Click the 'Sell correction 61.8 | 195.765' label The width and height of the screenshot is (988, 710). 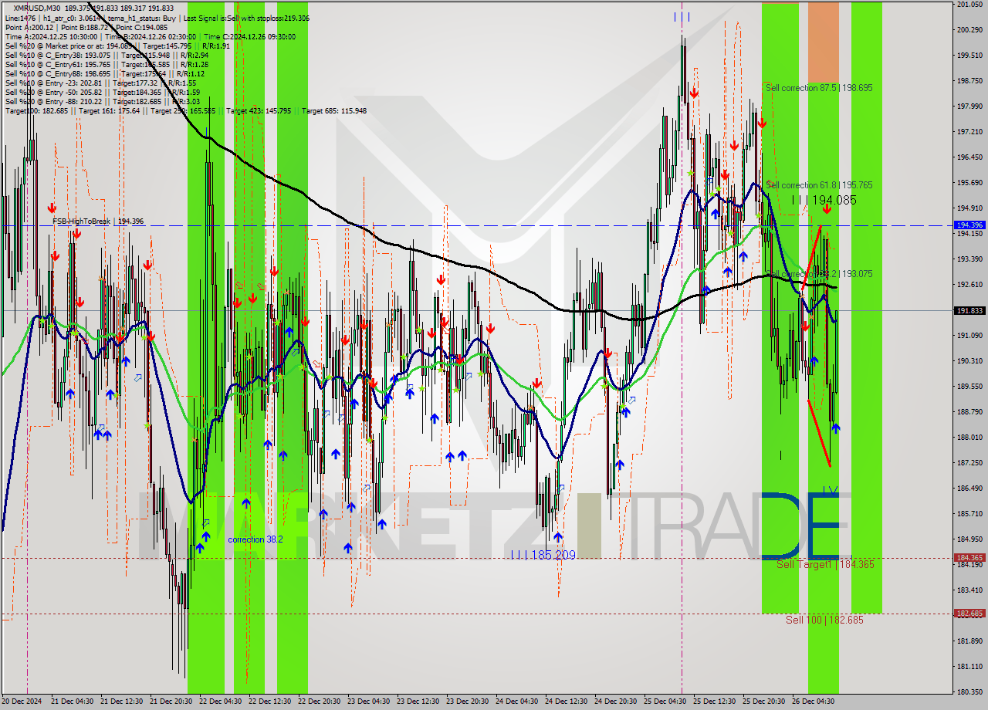(819, 185)
